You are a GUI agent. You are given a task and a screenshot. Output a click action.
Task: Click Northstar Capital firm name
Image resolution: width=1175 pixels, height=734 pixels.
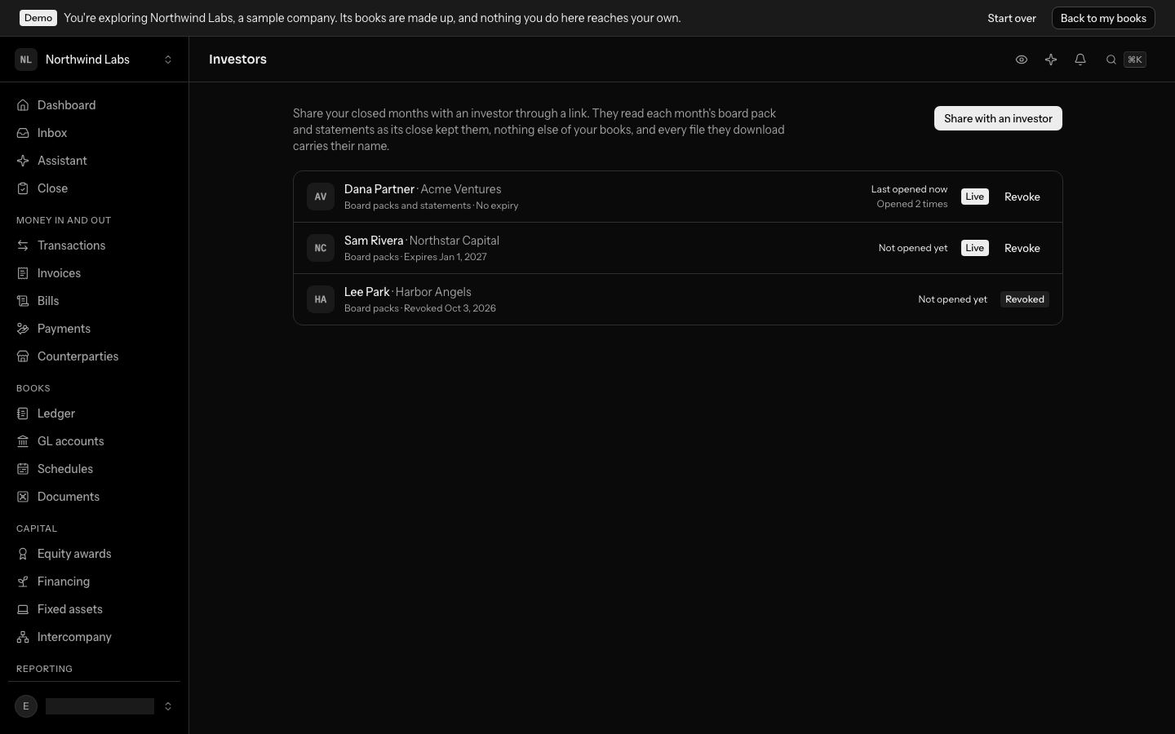(454, 241)
